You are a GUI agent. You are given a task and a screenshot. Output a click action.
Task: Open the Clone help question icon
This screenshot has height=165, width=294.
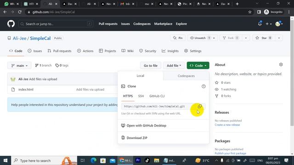[204, 86]
